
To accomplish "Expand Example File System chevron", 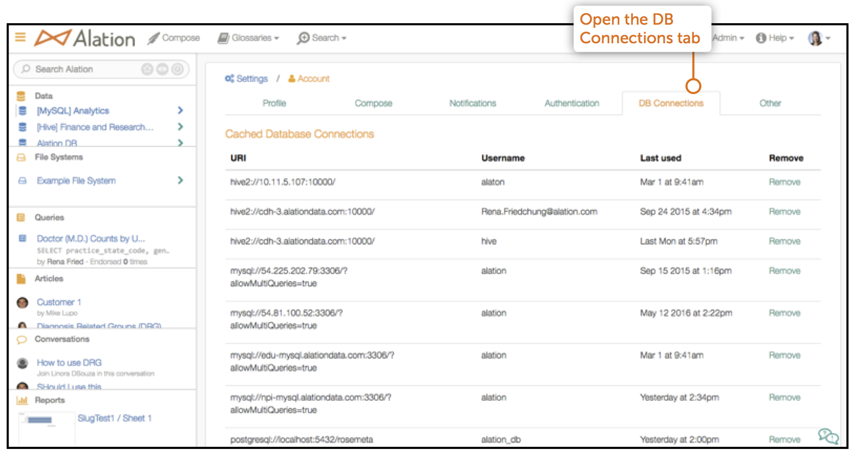I will point(180,180).
